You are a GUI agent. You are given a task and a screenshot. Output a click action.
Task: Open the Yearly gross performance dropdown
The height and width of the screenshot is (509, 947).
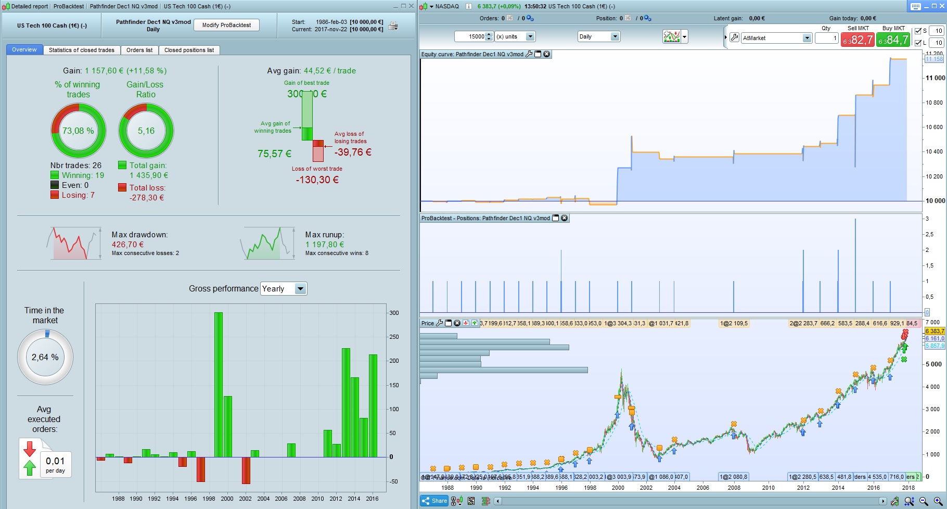(x=284, y=289)
